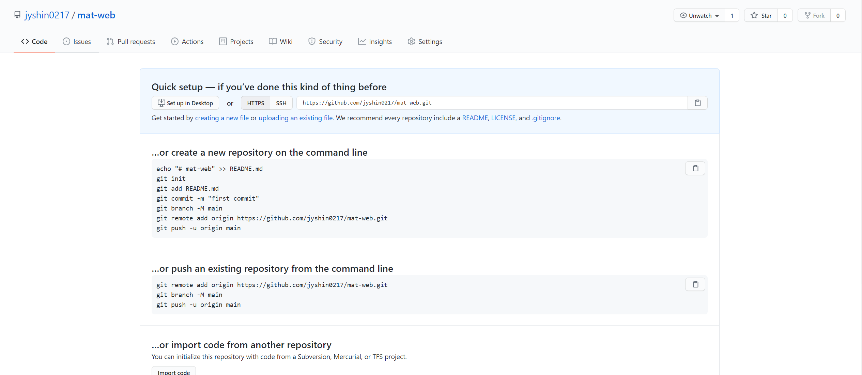The height and width of the screenshot is (375, 862).
Task: Copy the push existing repository commands
Action: (695, 284)
